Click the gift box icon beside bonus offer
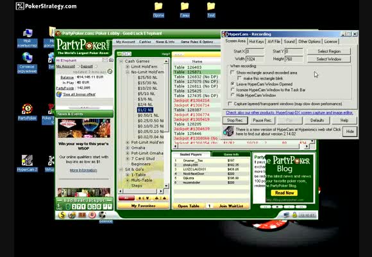The image size is (372, 257). (x=59, y=94)
